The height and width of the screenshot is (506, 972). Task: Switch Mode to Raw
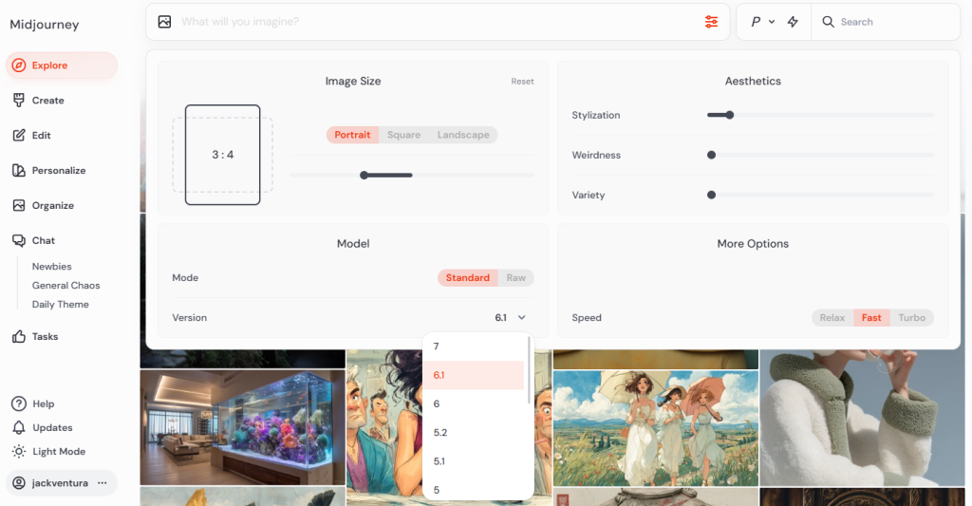[x=515, y=278]
